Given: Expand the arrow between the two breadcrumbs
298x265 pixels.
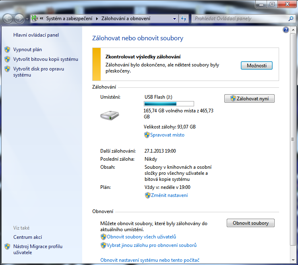Looking at the screenshot, I should coord(97,19).
